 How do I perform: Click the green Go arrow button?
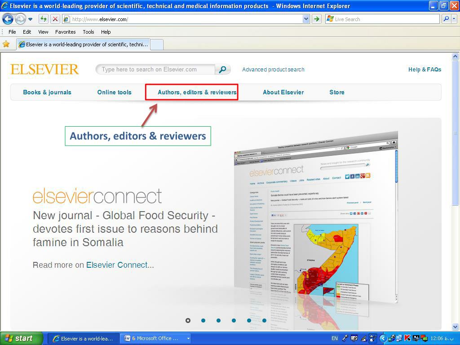[x=317, y=19]
